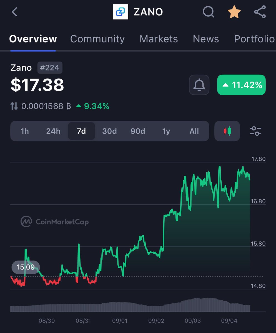Tap the volume bars below chart

130,305
